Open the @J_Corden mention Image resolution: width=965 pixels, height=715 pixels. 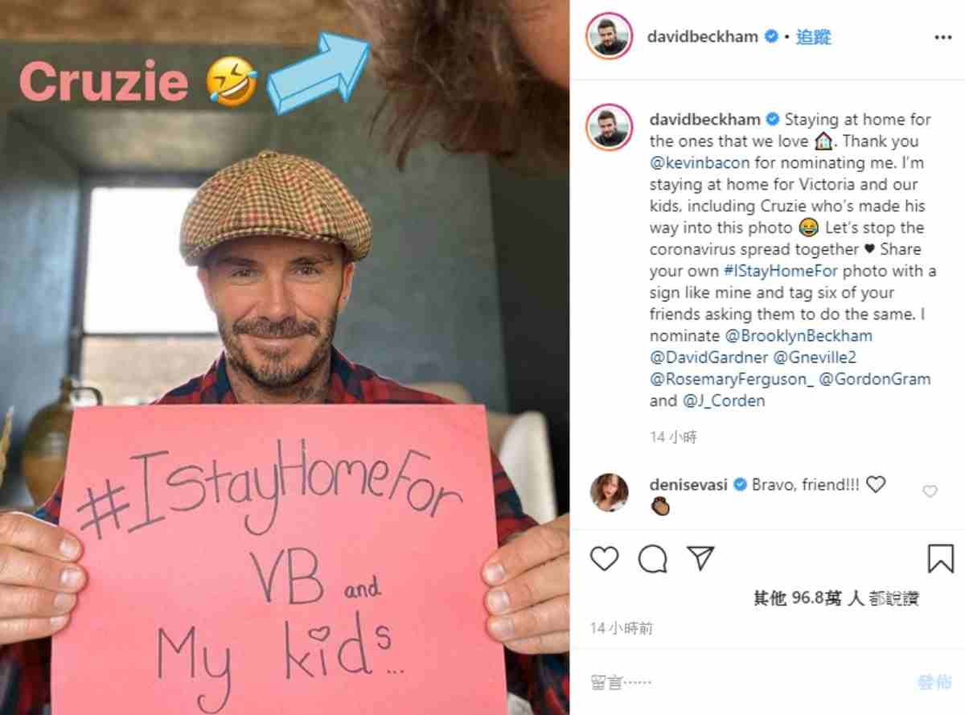(x=724, y=401)
